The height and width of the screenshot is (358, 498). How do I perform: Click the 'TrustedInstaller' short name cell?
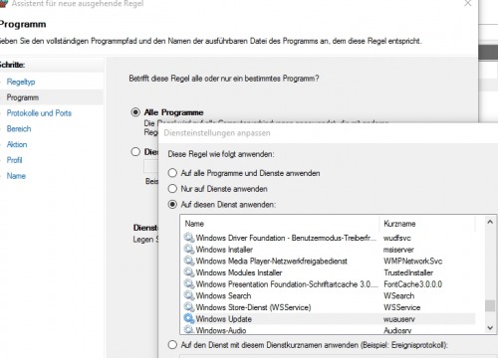point(408,272)
